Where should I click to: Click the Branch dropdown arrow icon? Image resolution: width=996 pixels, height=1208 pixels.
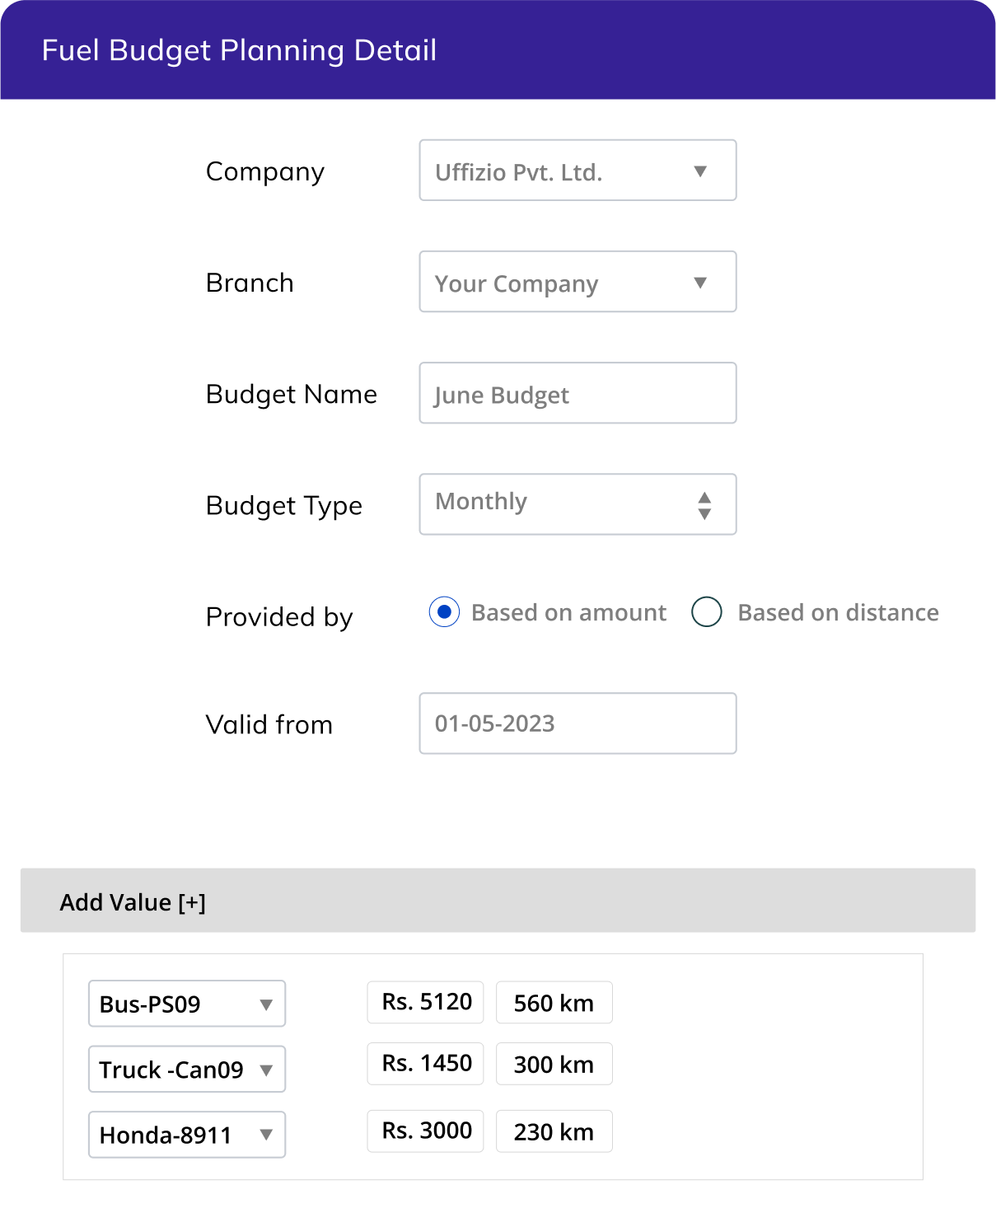click(700, 283)
